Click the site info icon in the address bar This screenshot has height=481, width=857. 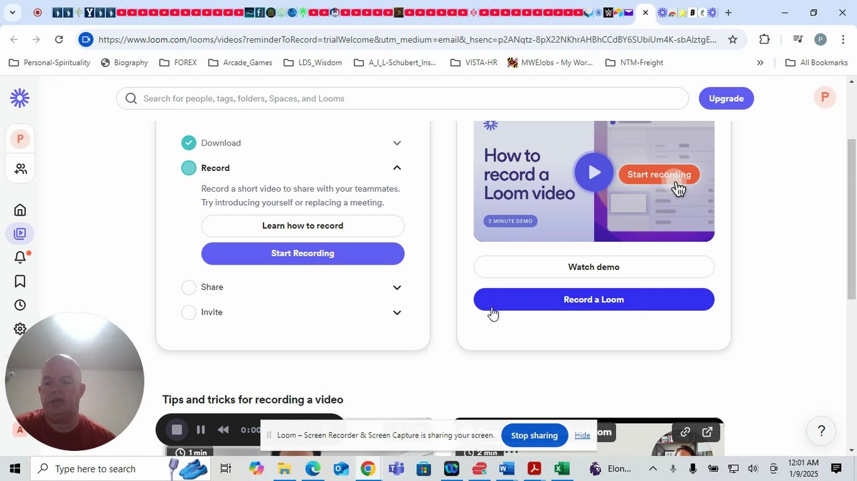[86, 39]
